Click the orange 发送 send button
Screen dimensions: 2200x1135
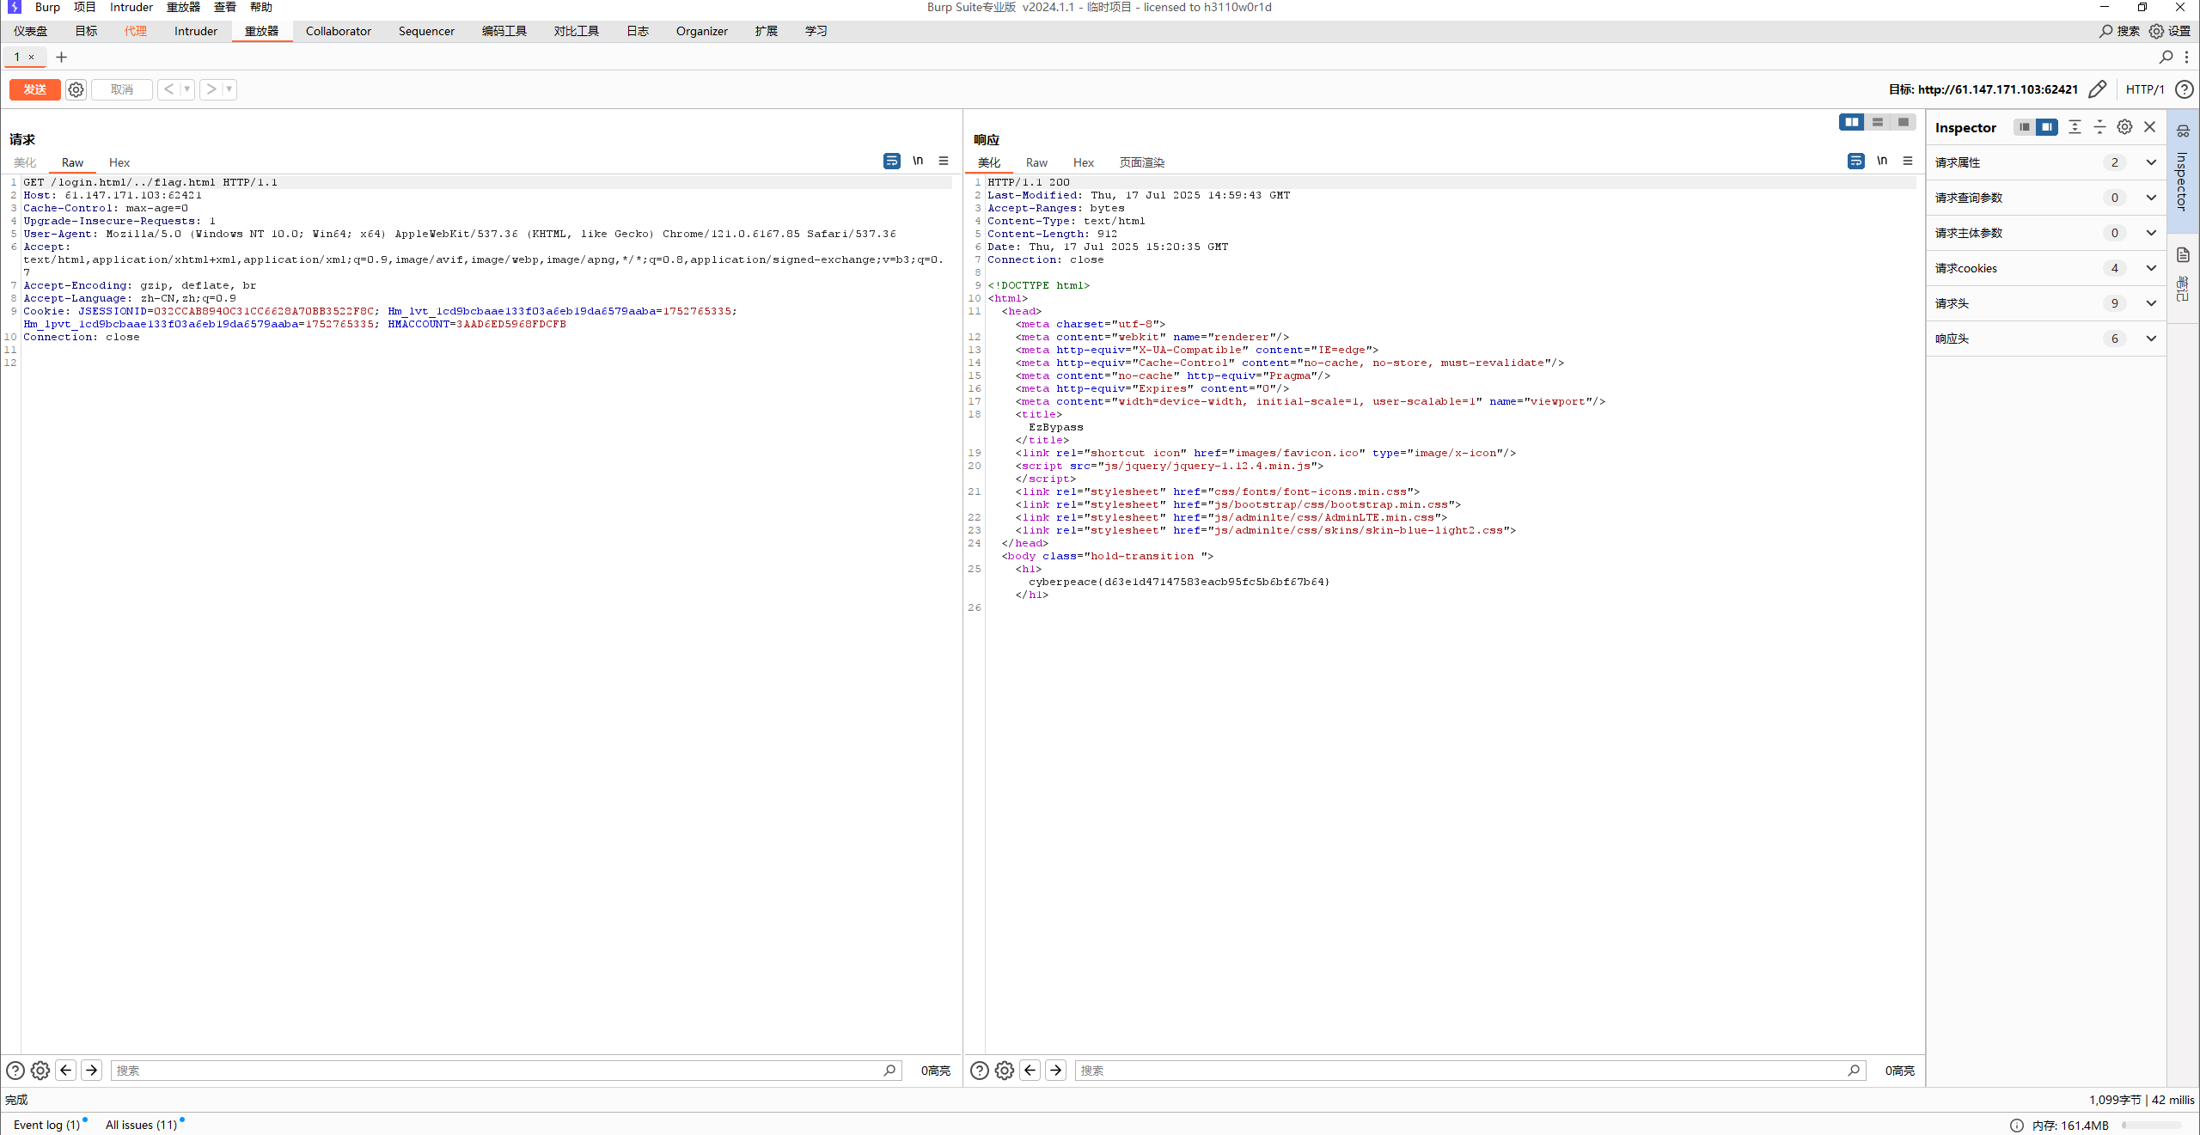coord(34,89)
